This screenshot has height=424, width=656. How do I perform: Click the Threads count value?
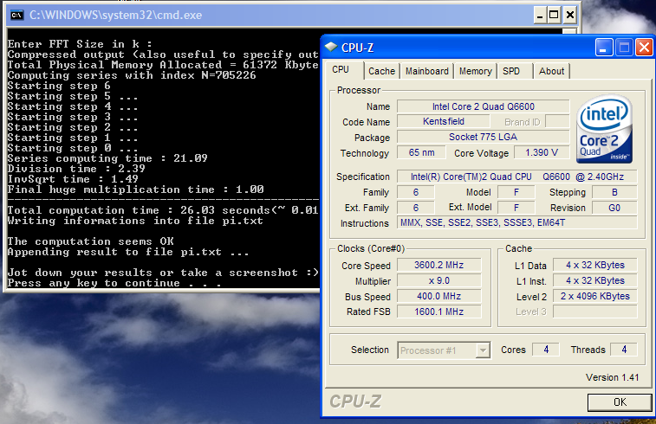(624, 350)
